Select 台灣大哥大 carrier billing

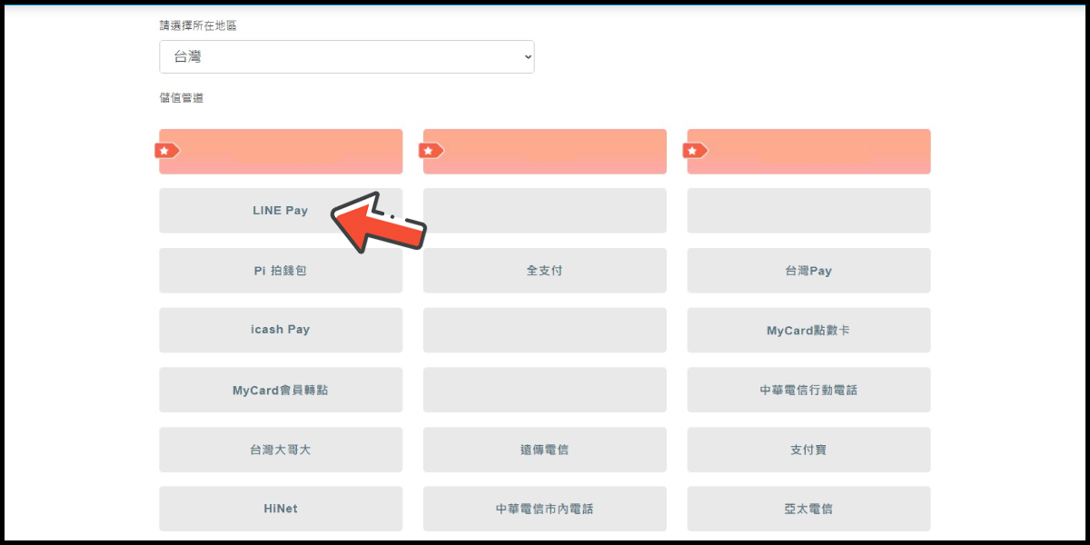click(x=281, y=450)
